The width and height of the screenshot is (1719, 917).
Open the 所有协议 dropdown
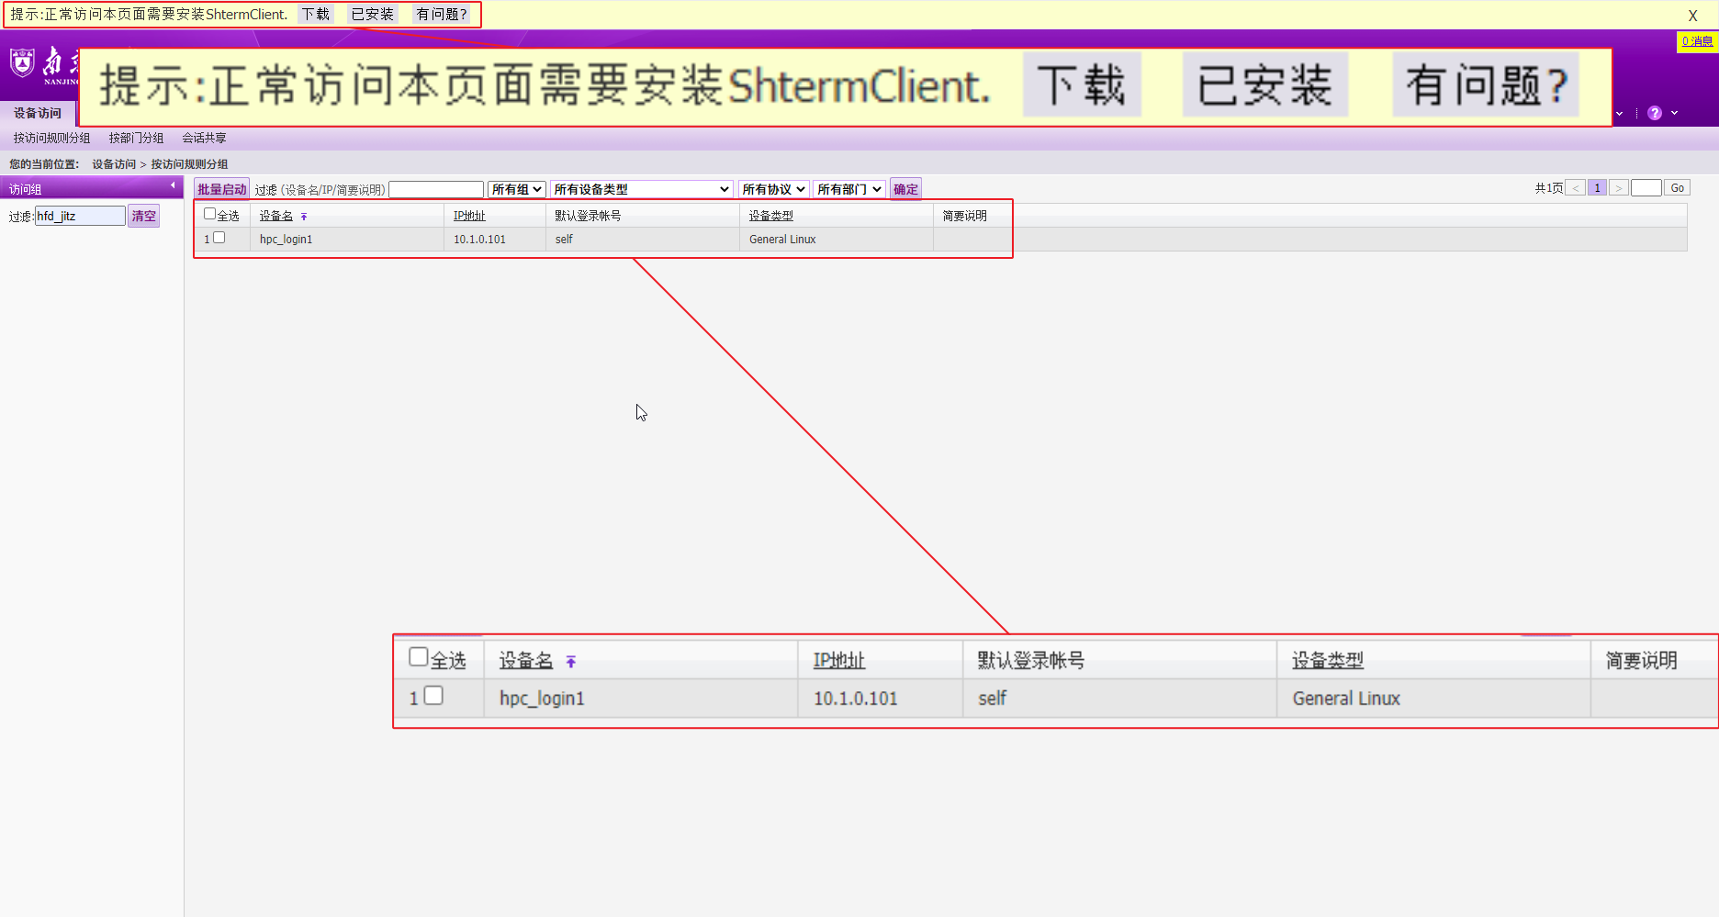pyautogui.click(x=774, y=189)
